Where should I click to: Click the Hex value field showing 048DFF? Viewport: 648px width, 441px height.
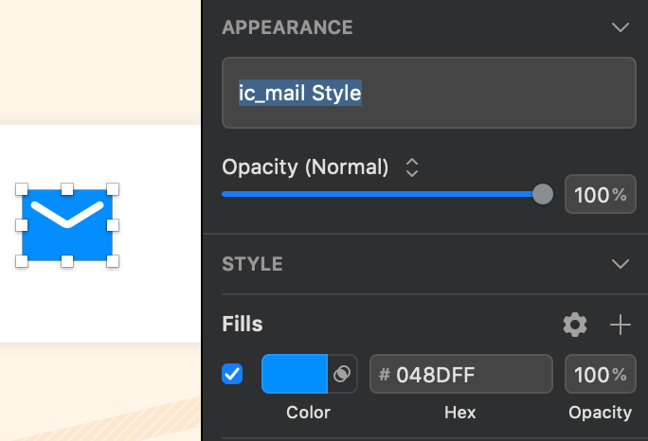(460, 374)
